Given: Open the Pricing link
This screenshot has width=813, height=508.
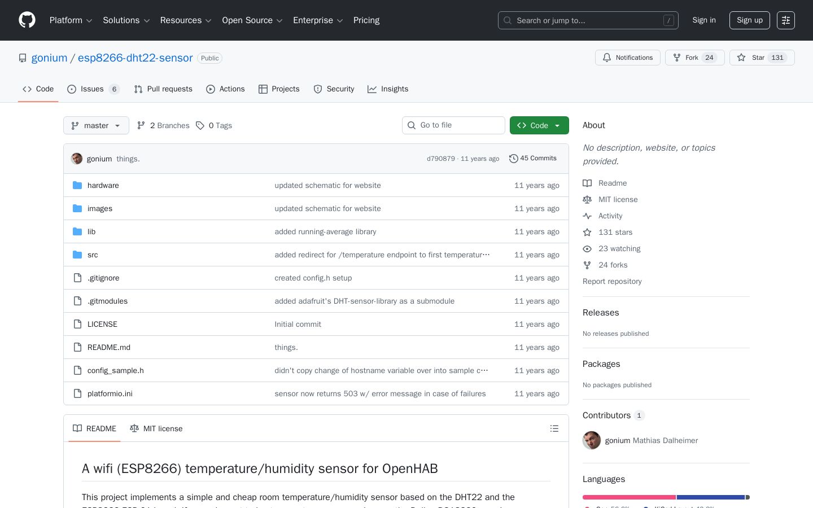Looking at the screenshot, I should pos(366,20).
